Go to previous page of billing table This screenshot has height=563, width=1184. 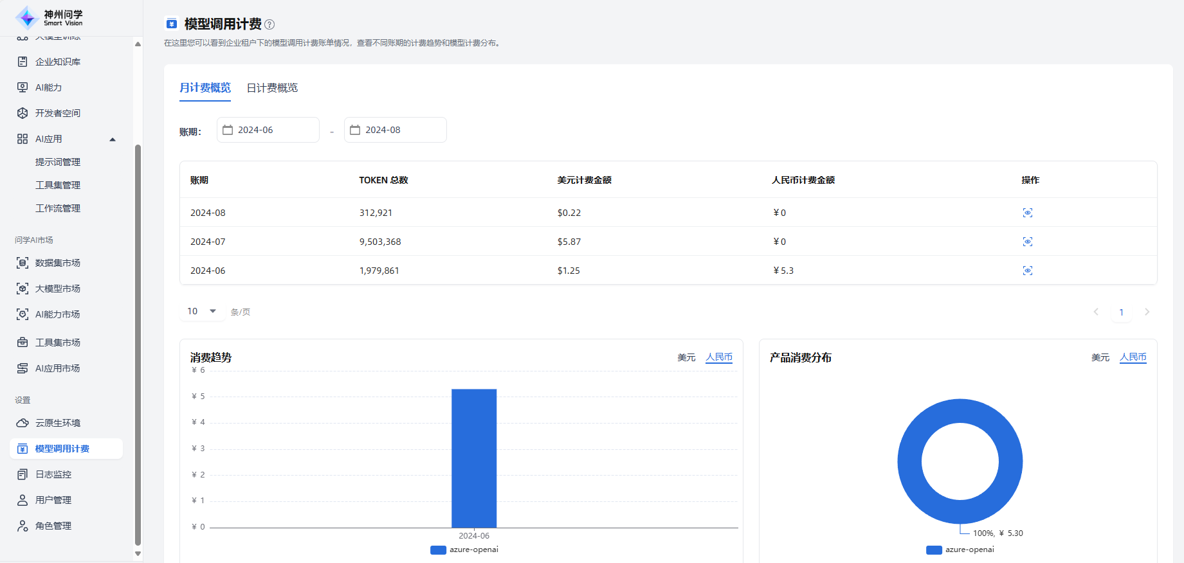click(1096, 312)
